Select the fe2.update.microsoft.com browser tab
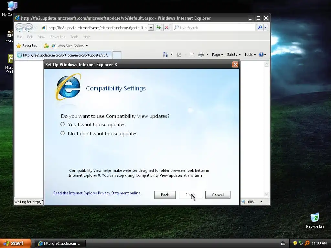Image resolution: width=331 pixels, height=248 pixels. click(64, 55)
